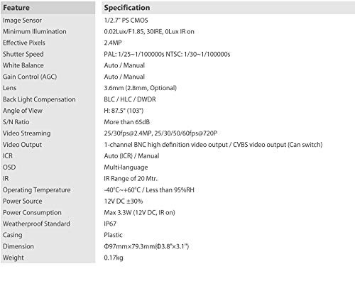Select the Shutter Speed label
This screenshot has width=355, height=286.
23,54
